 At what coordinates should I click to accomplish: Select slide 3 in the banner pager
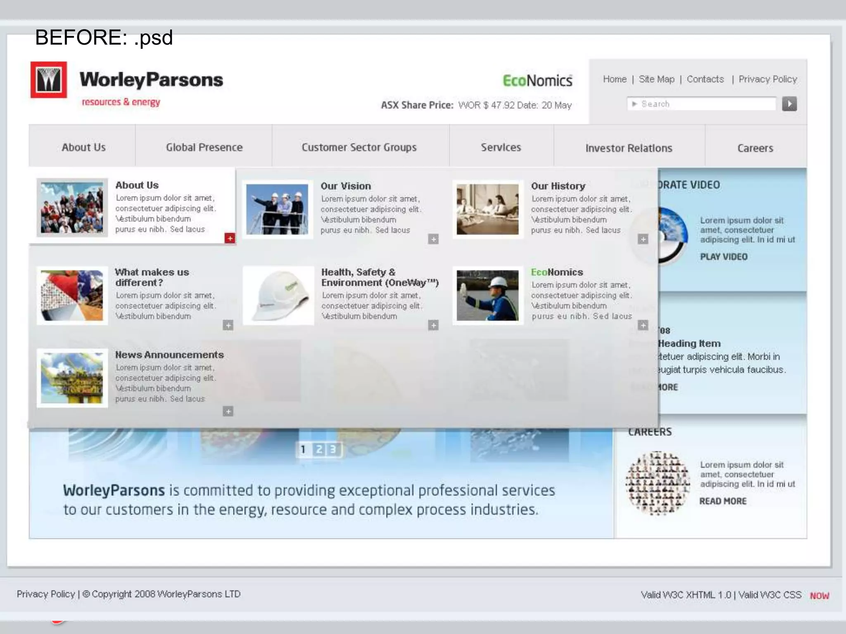[333, 449]
